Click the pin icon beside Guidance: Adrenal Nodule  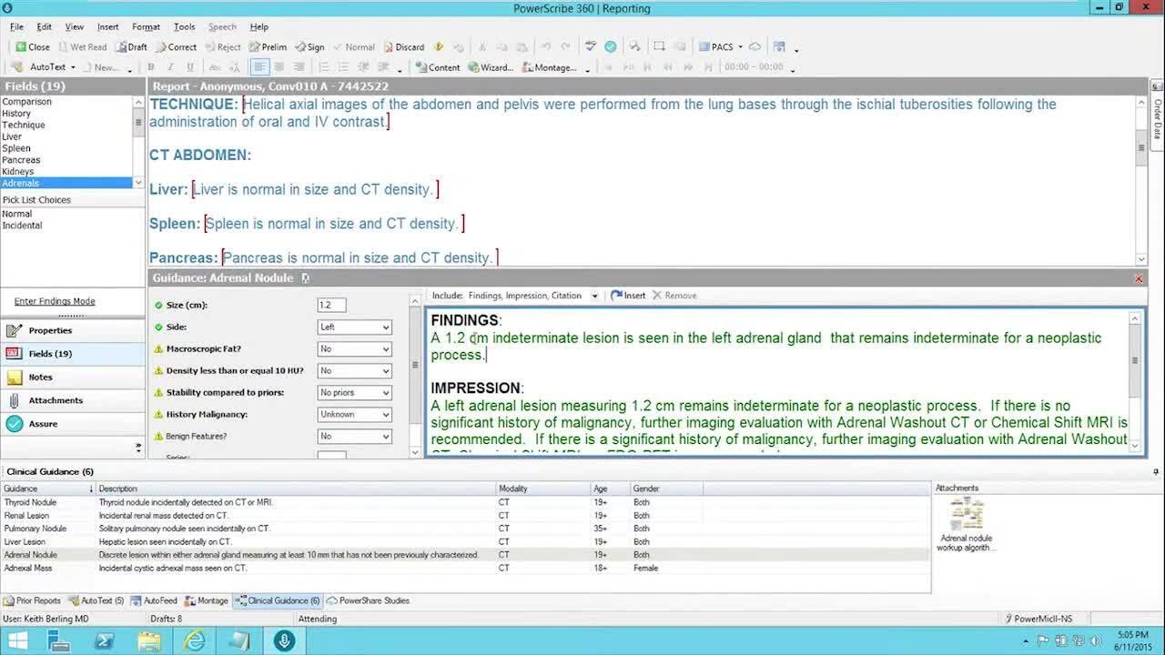(x=305, y=278)
